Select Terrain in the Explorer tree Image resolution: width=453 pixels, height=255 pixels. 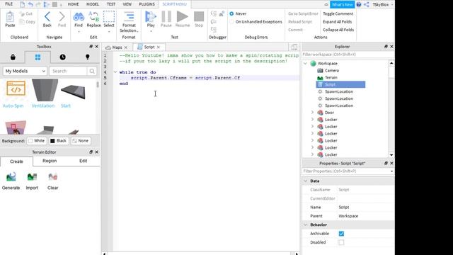pyautogui.click(x=331, y=77)
